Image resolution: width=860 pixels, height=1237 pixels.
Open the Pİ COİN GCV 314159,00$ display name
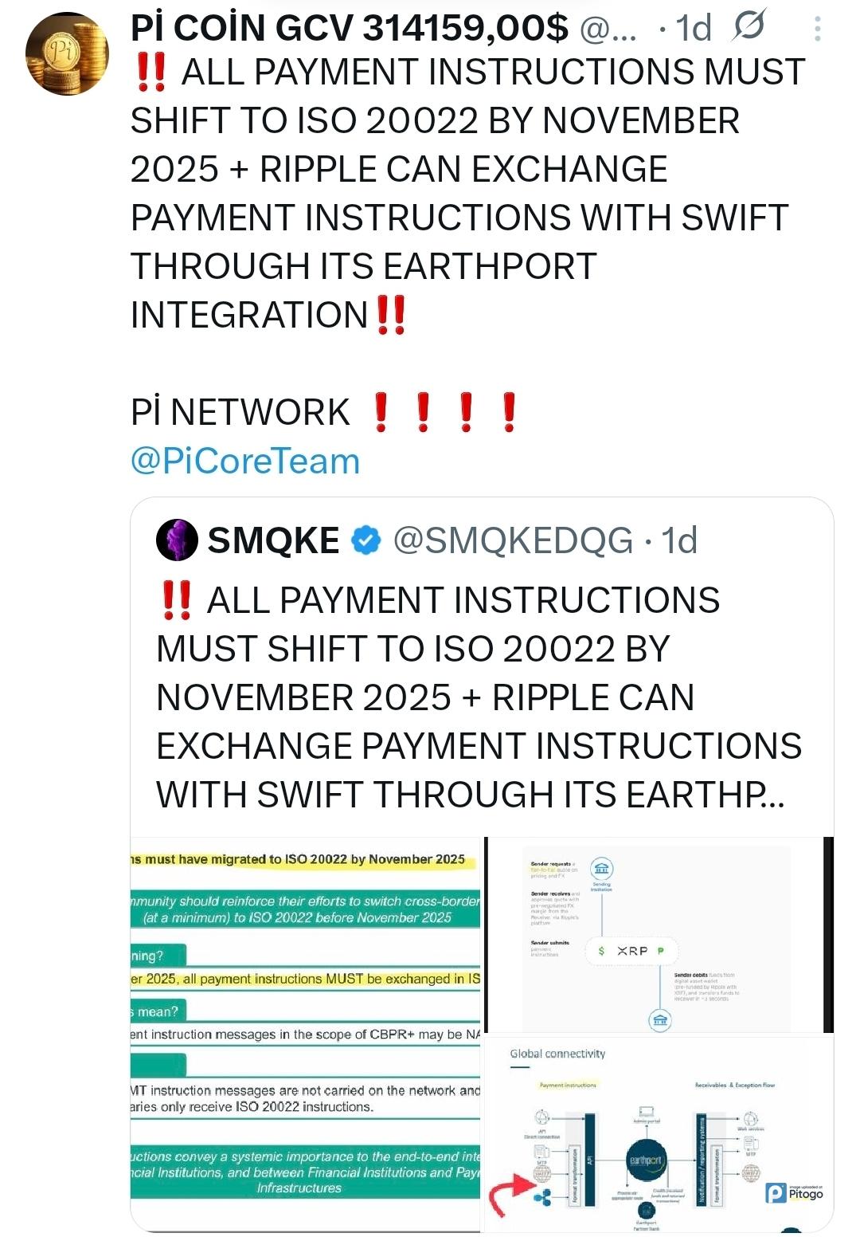350,29
